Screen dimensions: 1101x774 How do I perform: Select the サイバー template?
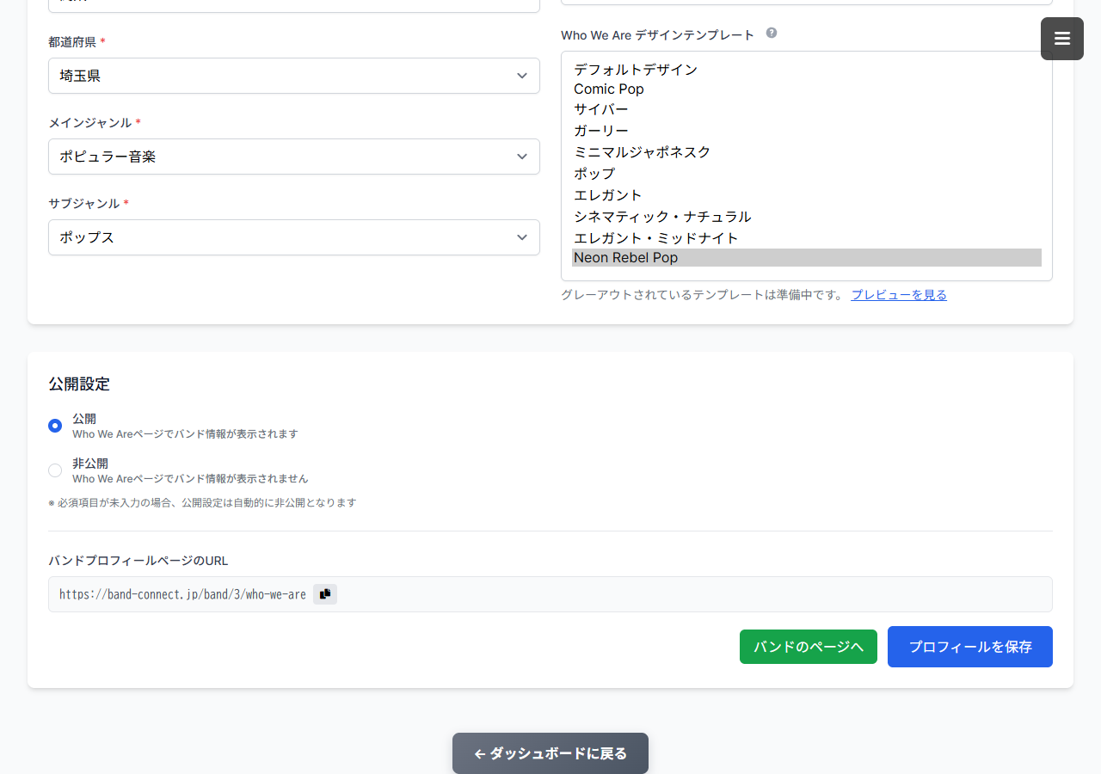600,109
